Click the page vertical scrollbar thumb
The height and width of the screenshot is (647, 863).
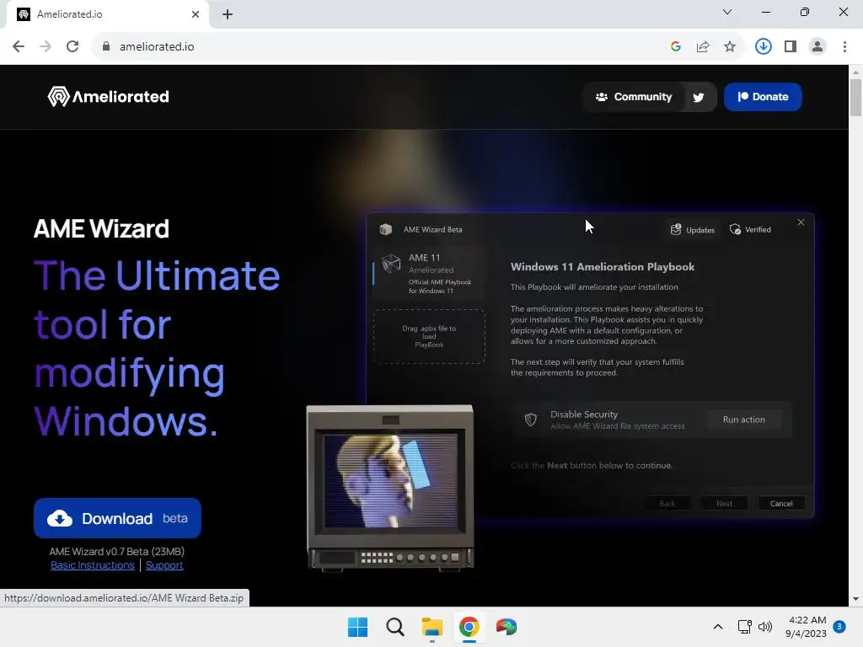tap(855, 98)
